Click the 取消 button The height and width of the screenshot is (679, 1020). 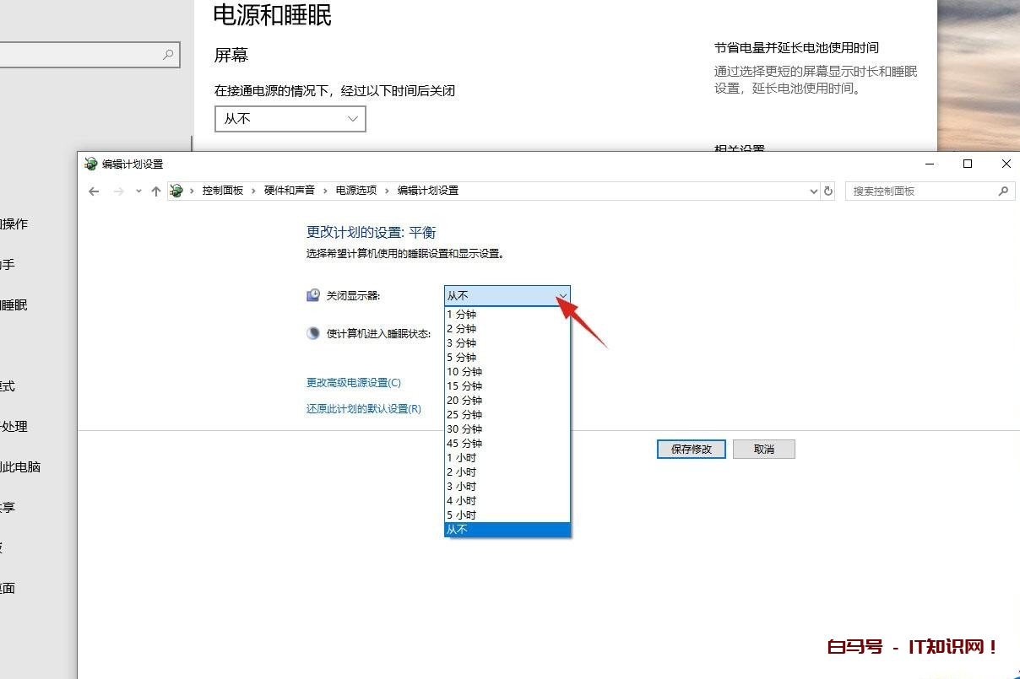pos(763,450)
